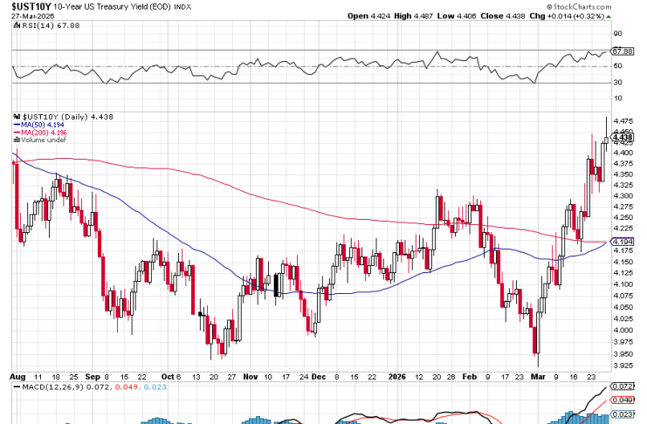647x424 pixels.
Task: Click the RSI(14) indicator legend label
Action: click(x=41, y=25)
